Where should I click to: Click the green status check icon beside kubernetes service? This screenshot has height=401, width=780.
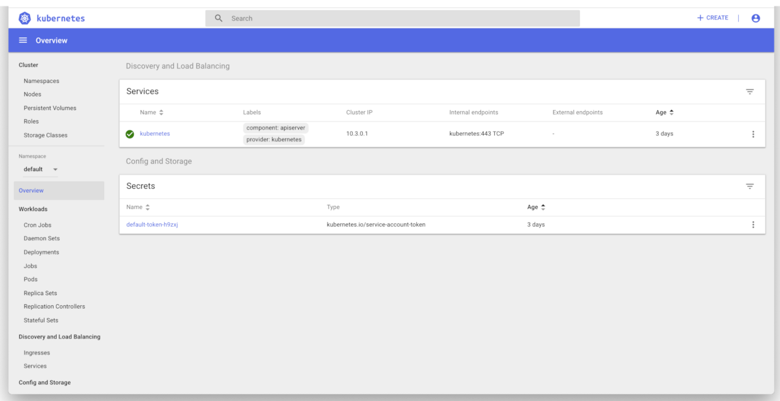pos(129,134)
